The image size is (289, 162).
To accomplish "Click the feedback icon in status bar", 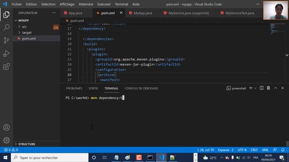I will [x=275, y=150].
